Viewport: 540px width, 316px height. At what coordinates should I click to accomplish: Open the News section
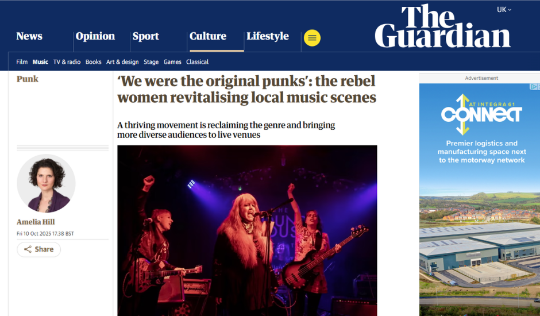click(x=29, y=36)
